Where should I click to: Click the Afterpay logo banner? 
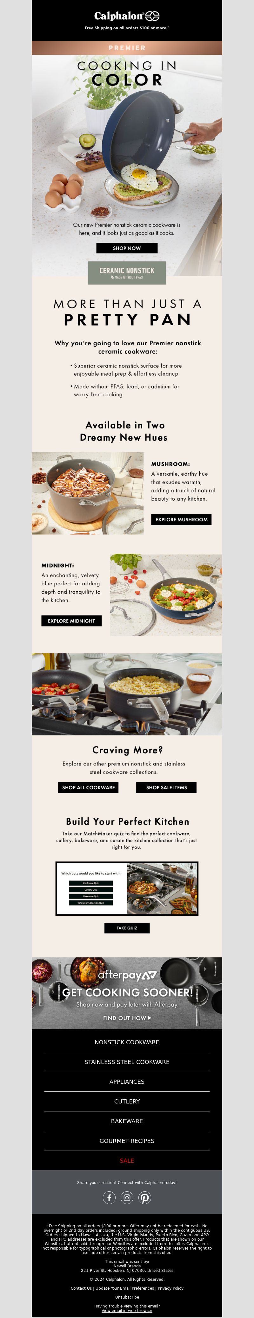coord(127,993)
